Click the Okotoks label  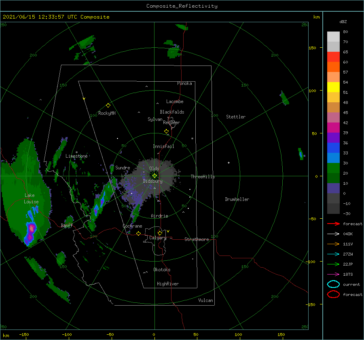click(x=162, y=270)
